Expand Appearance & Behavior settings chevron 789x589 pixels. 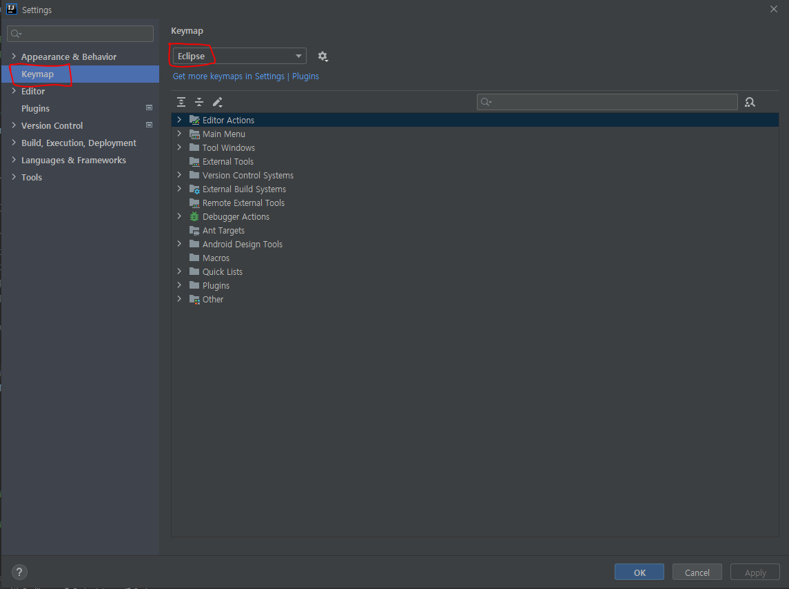click(x=14, y=56)
